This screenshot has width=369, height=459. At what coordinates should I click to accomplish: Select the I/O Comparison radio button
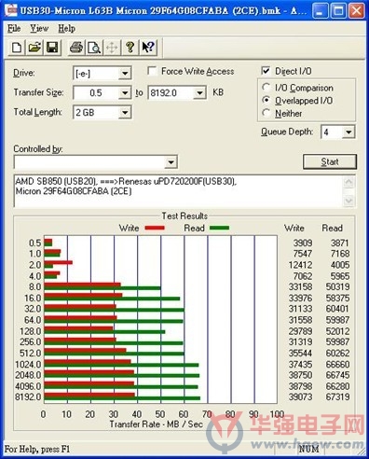click(x=266, y=88)
